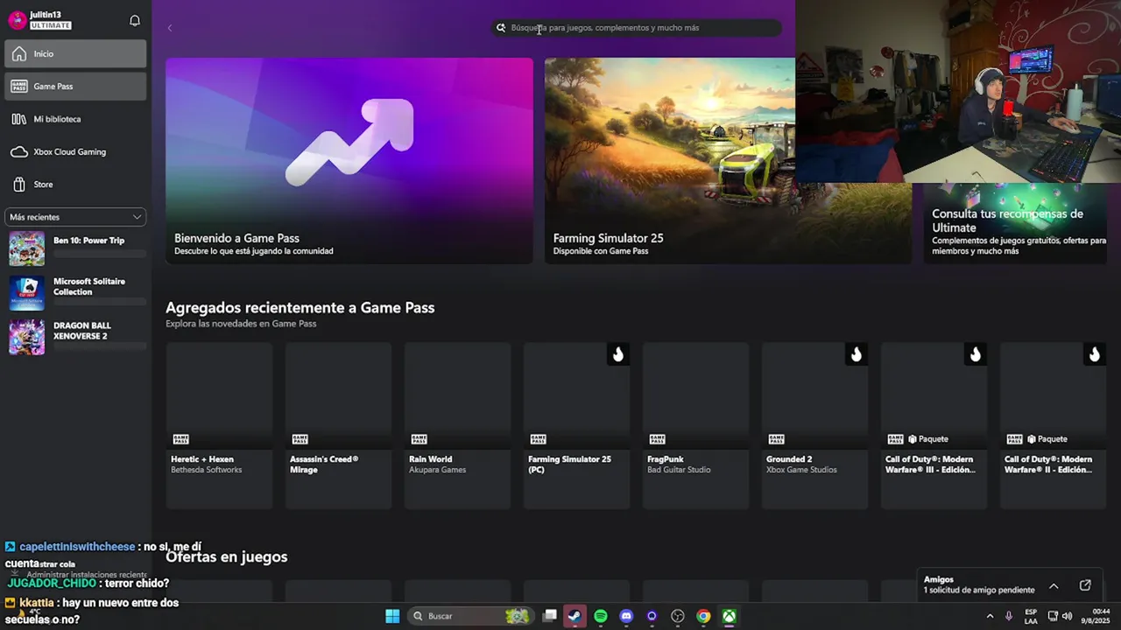1121x630 pixels.
Task: Click flame icon on Farming Simulator 25 card
Action: (618, 353)
